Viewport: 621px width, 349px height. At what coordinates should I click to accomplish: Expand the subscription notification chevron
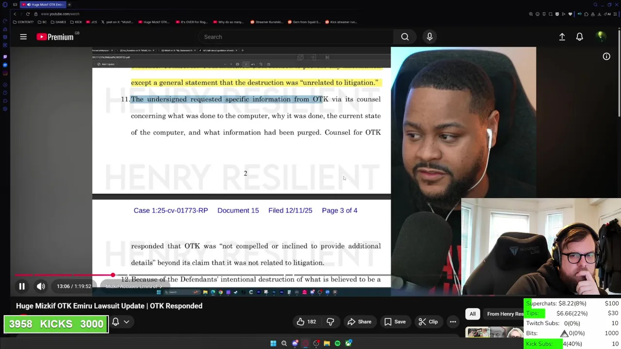point(127,322)
